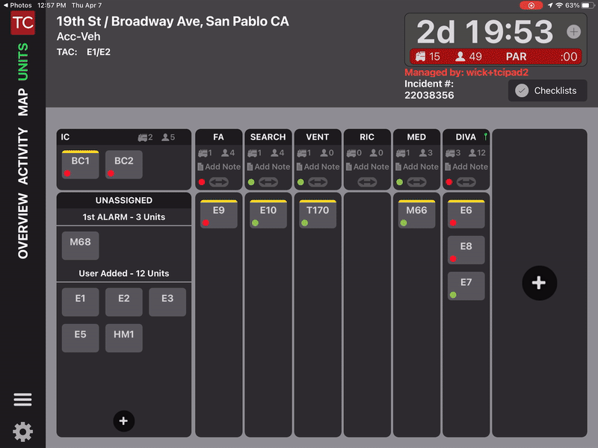Tap the FA group move arrows icon

pos(219,182)
